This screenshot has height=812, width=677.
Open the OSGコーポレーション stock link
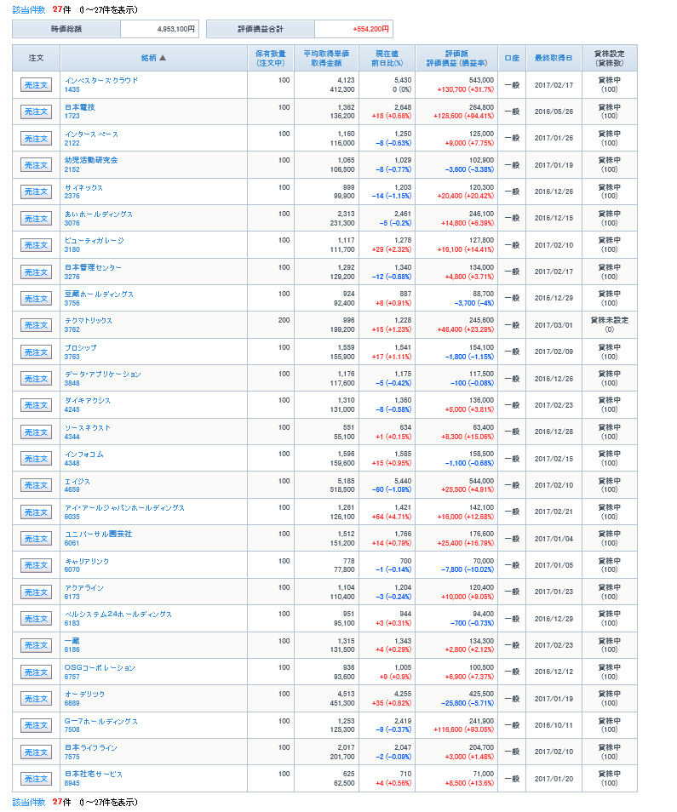point(100,667)
